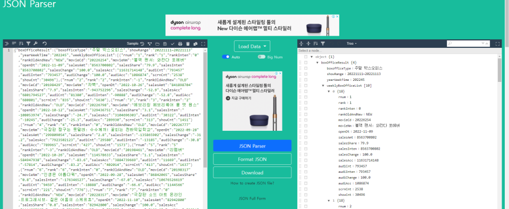Tick the checkbox beside boxOfficeResult {4}
Screen dimensions: 509x209
306,63
